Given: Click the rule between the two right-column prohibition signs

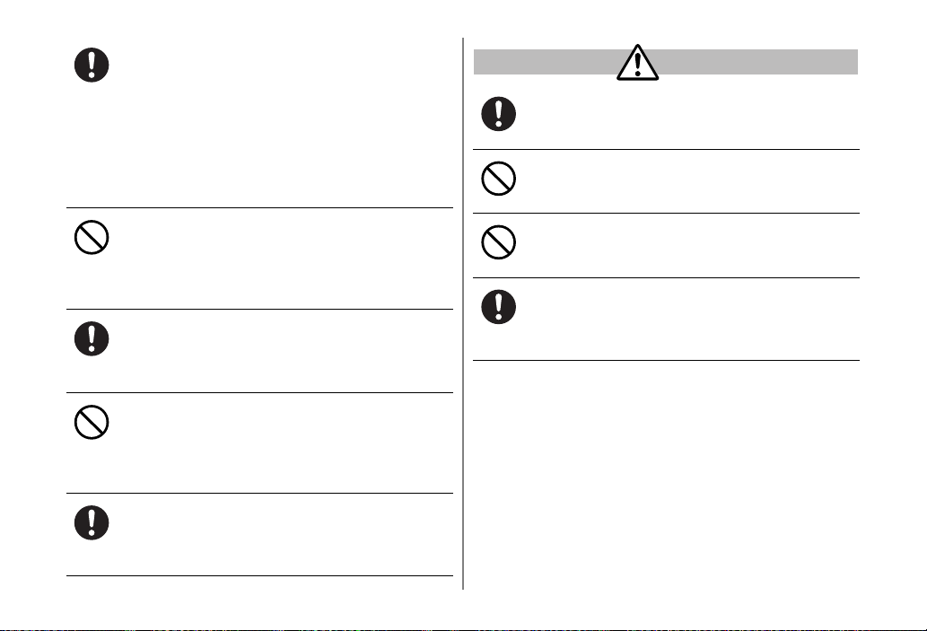Looking at the screenshot, I should pos(666,213).
